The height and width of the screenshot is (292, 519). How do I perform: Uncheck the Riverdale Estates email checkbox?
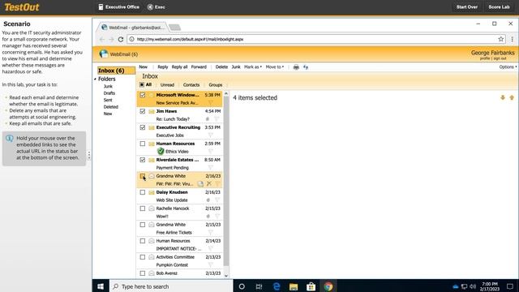tap(143, 160)
